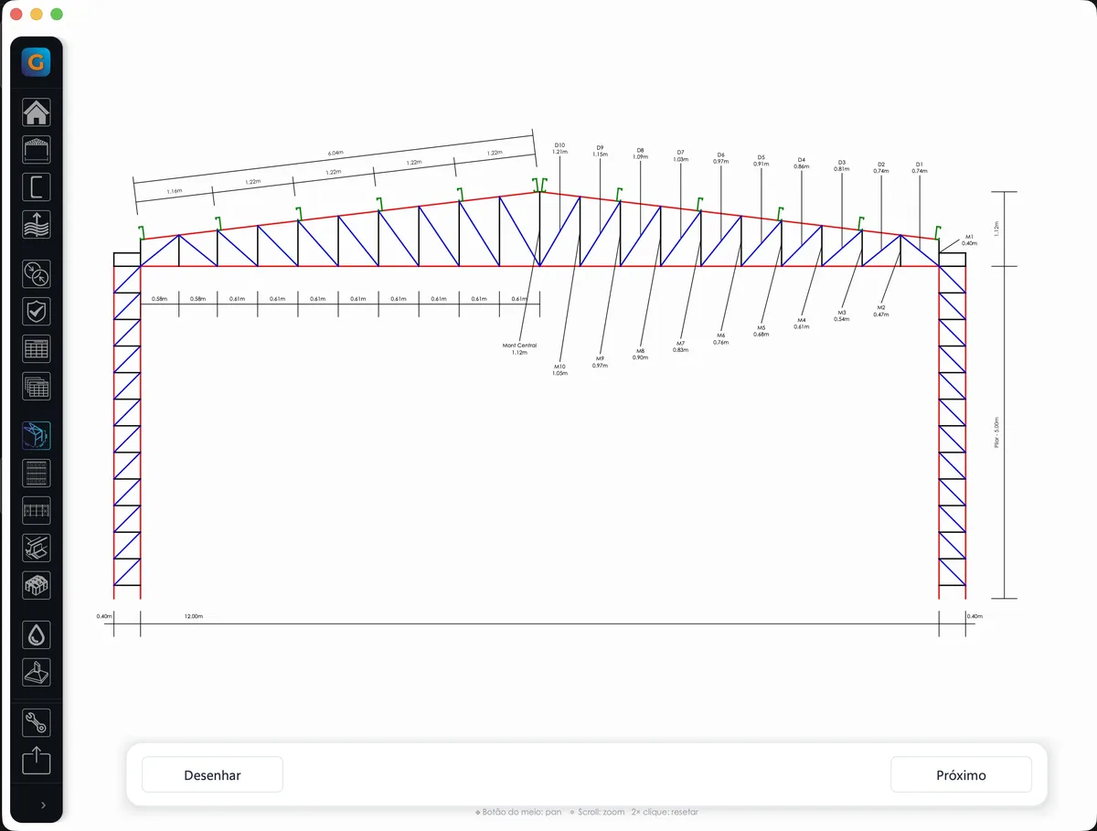
Task: Open the shield checkmark verification icon
Action: pos(37,312)
